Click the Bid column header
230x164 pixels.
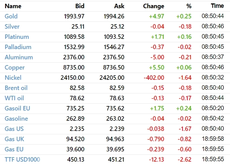pyautogui.click(x=80, y=6)
